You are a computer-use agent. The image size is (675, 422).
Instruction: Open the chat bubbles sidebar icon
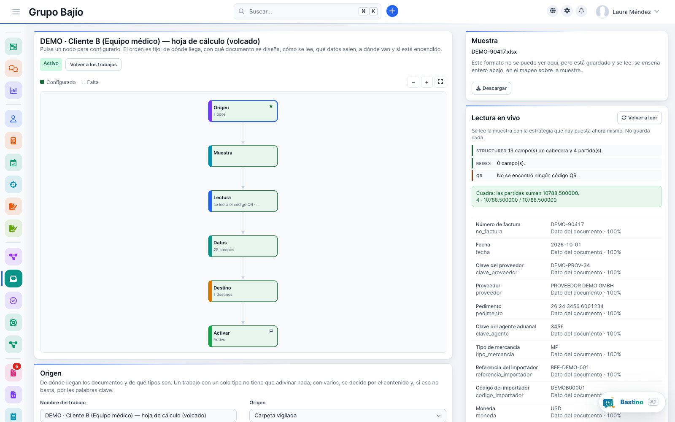coord(13,68)
